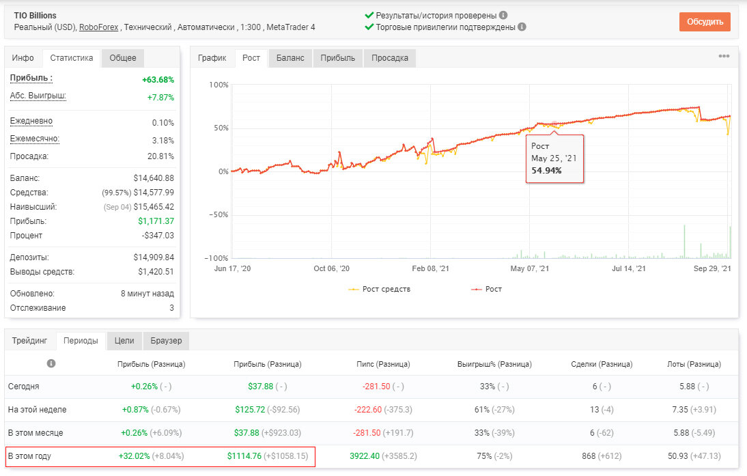Click info icon next to Результаты/история проверены

[x=503, y=15]
